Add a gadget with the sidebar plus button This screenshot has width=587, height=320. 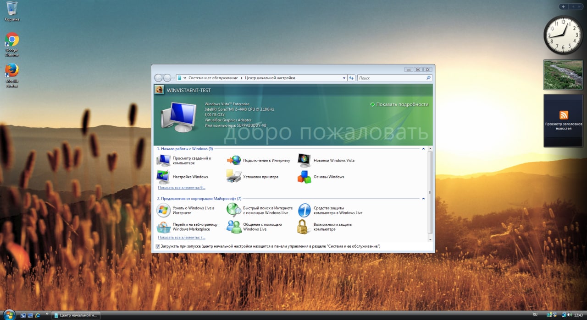pos(563,6)
